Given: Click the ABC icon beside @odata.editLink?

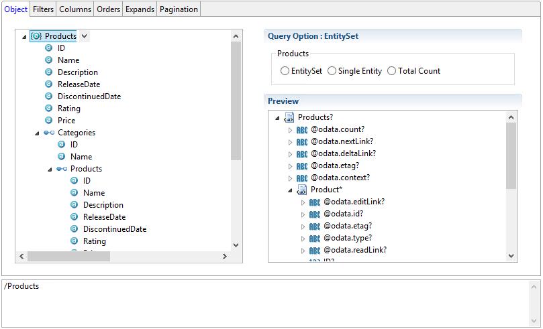Looking at the screenshot, I should pyautogui.click(x=315, y=202).
